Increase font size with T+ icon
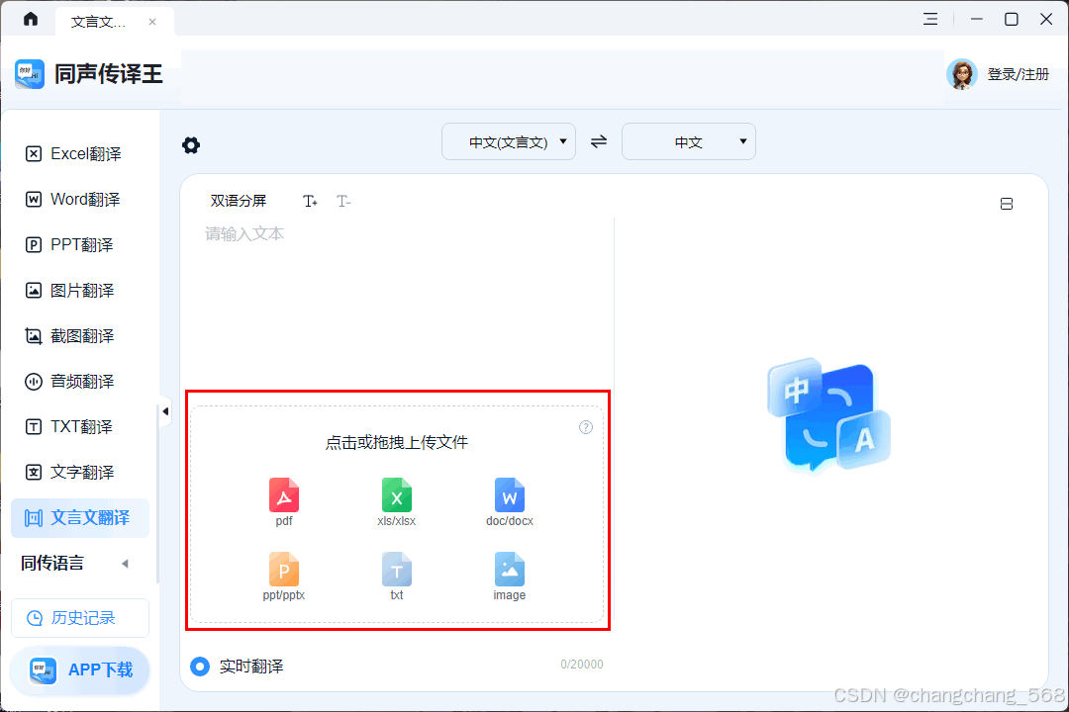Screen dimensions: 1069x712 pyautogui.click(x=310, y=201)
